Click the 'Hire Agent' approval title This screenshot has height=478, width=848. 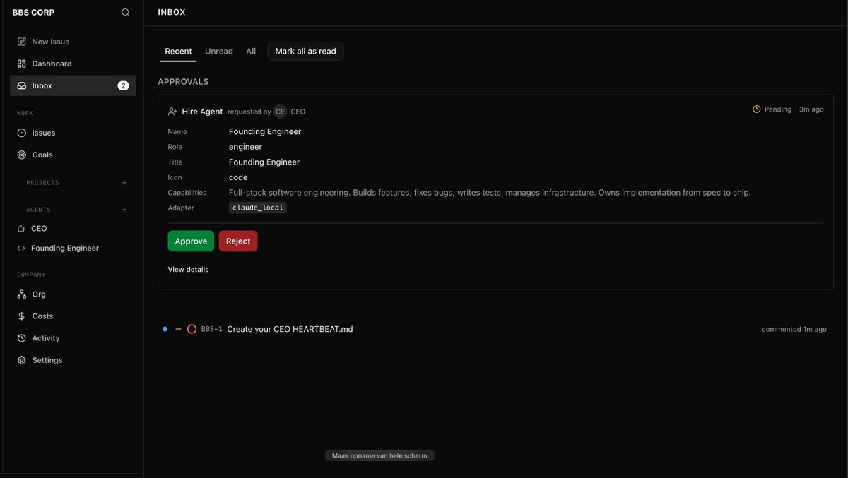click(202, 112)
